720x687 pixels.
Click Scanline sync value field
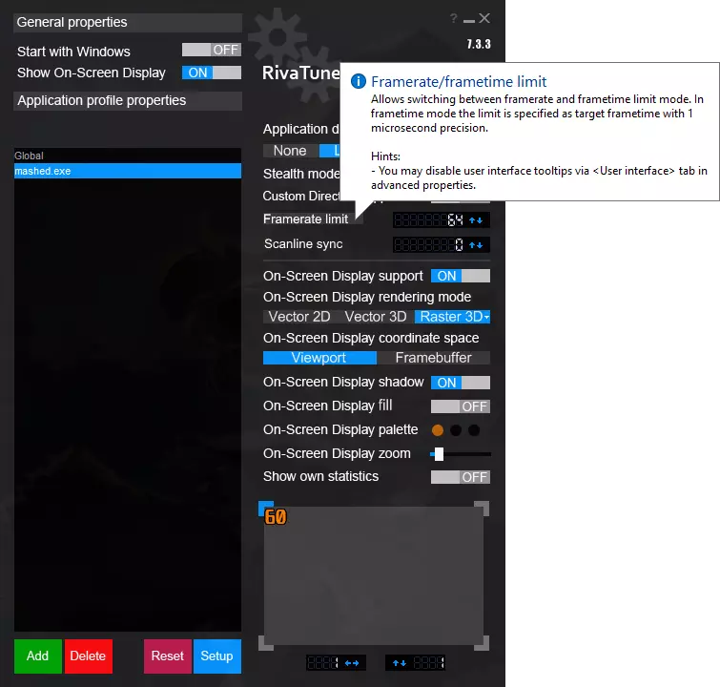pos(429,245)
